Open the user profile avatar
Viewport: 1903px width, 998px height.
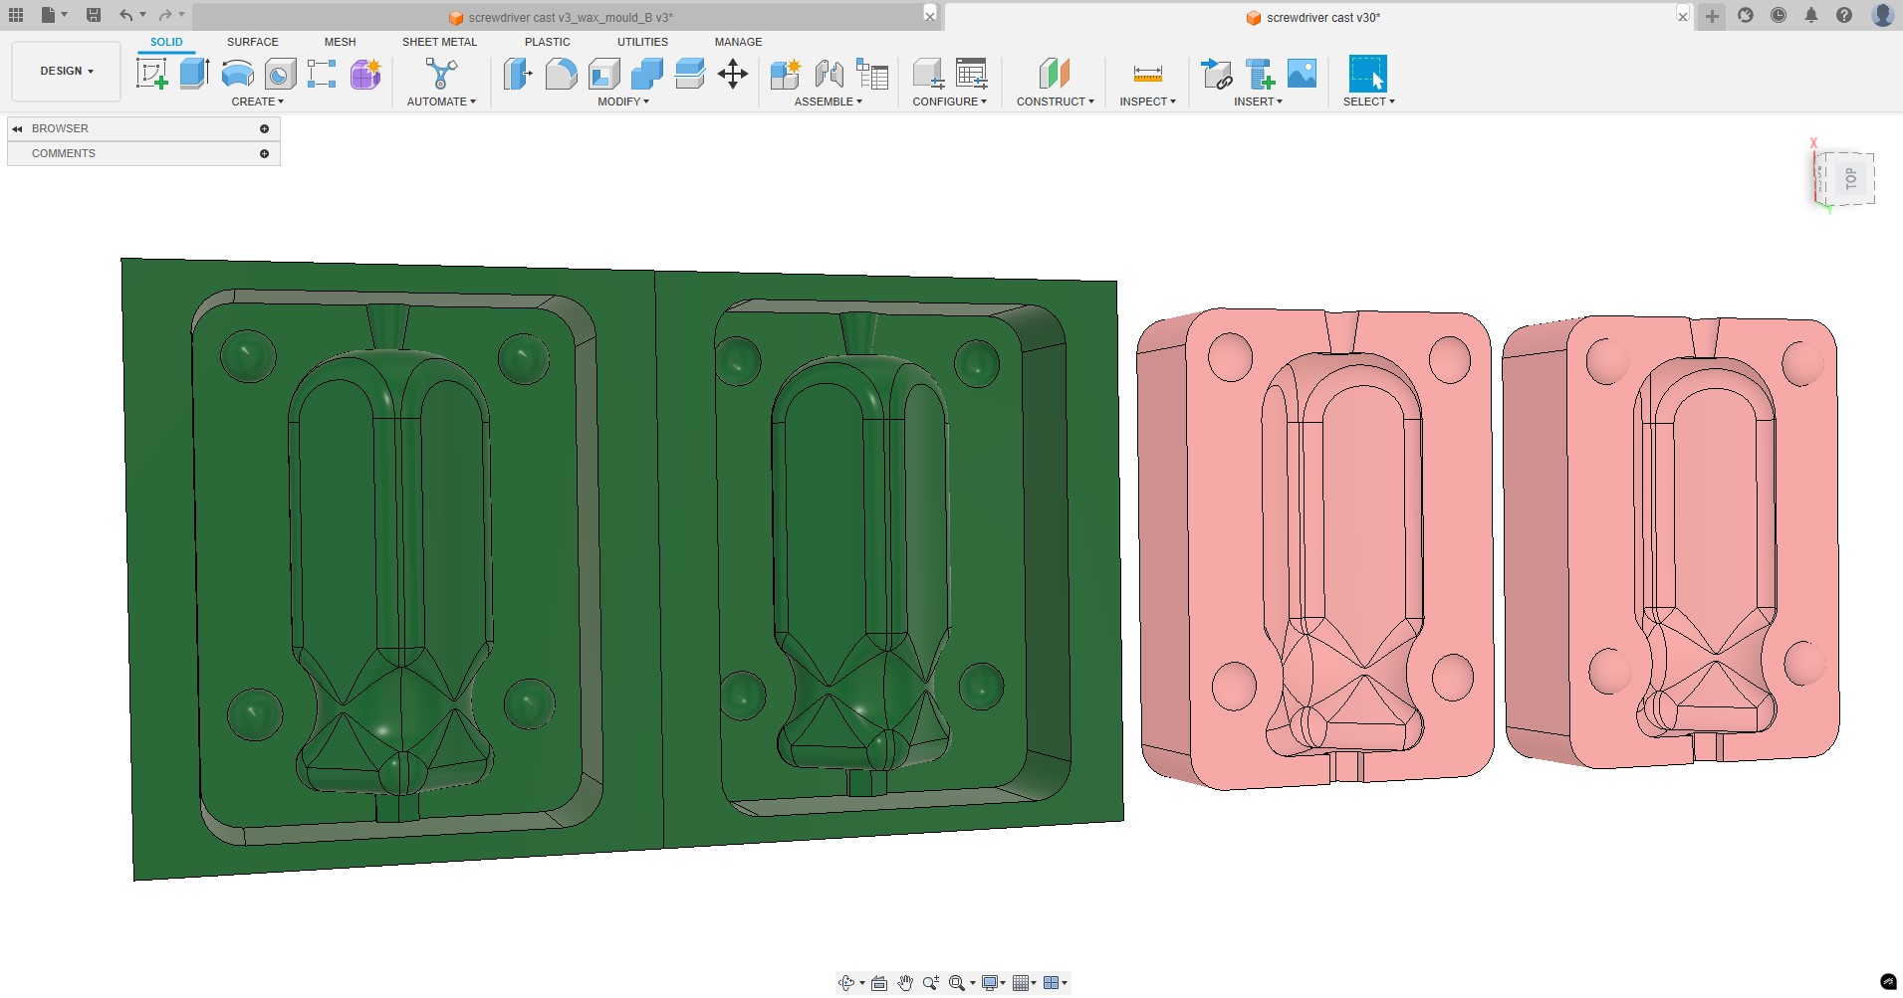(1882, 15)
